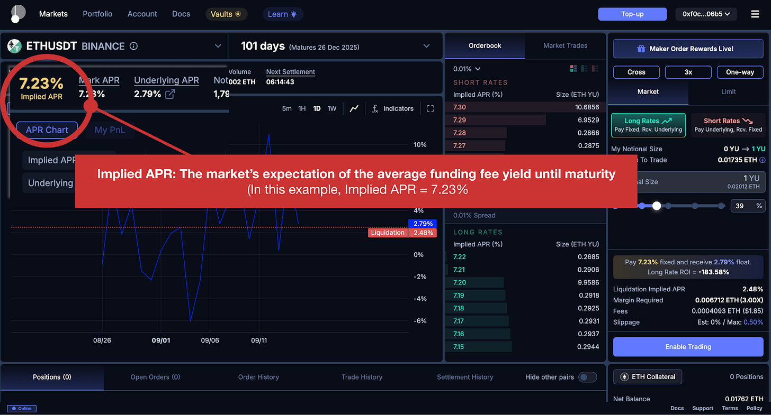This screenshot has width=771, height=415.
Task: Click the notional size slider handle
Action: tap(657, 206)
